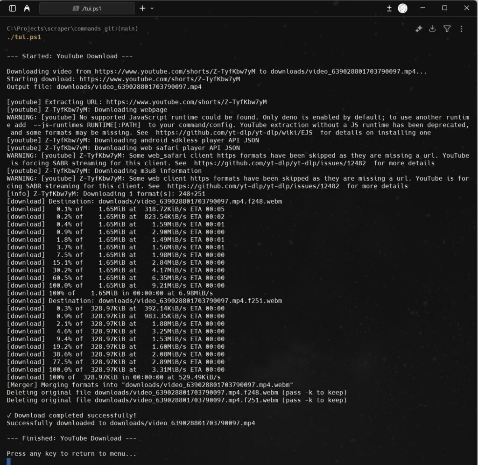Click the download block output icon
This screenshot has height=465, width=478.
[x=433, y=29]
